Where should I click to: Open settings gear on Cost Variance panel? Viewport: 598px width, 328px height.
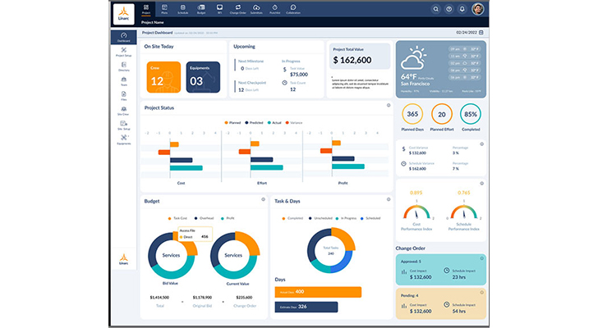[x=481, y=144]
